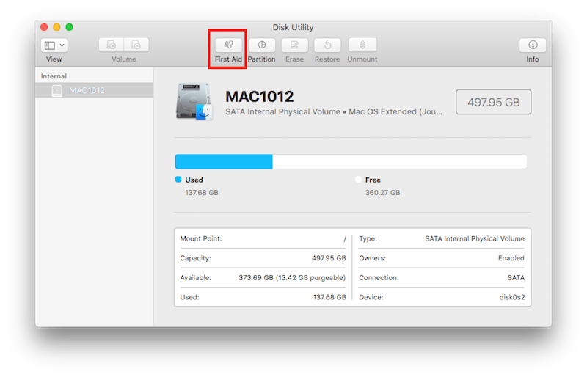Click the Erase toolbar icon
The height and width of the screenshot is (377, 587).
[295, 45]
